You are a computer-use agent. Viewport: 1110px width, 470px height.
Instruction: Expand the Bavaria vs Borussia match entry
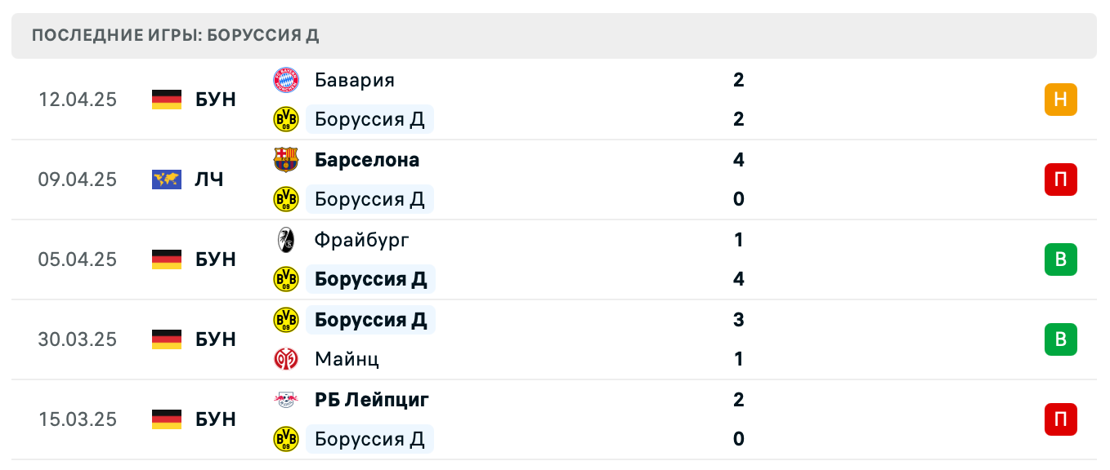click(x=555, y=100)
